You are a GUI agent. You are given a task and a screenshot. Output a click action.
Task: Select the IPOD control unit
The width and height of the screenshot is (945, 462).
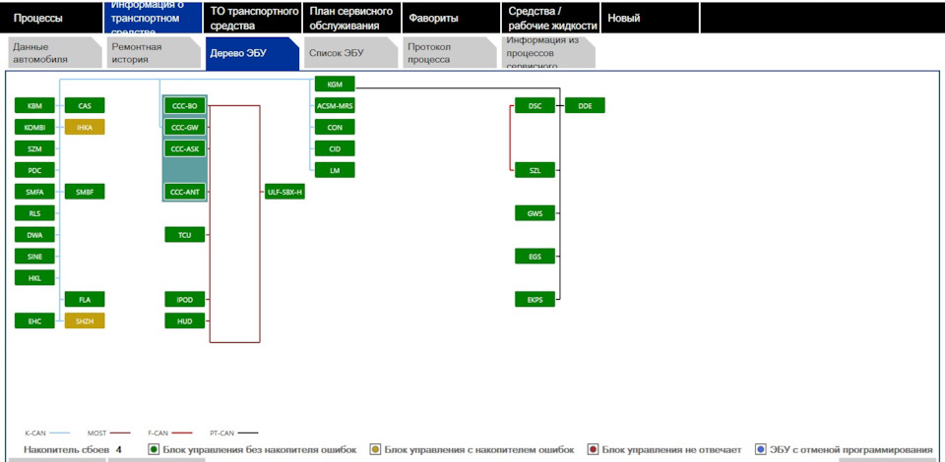pos(184,299)
